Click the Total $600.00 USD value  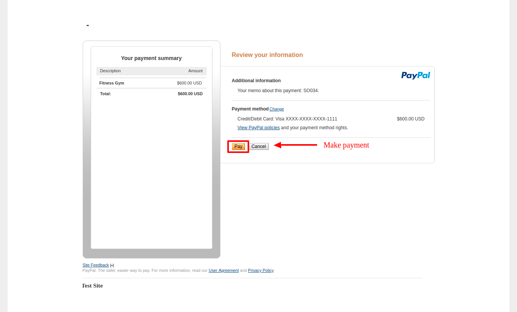190,94
